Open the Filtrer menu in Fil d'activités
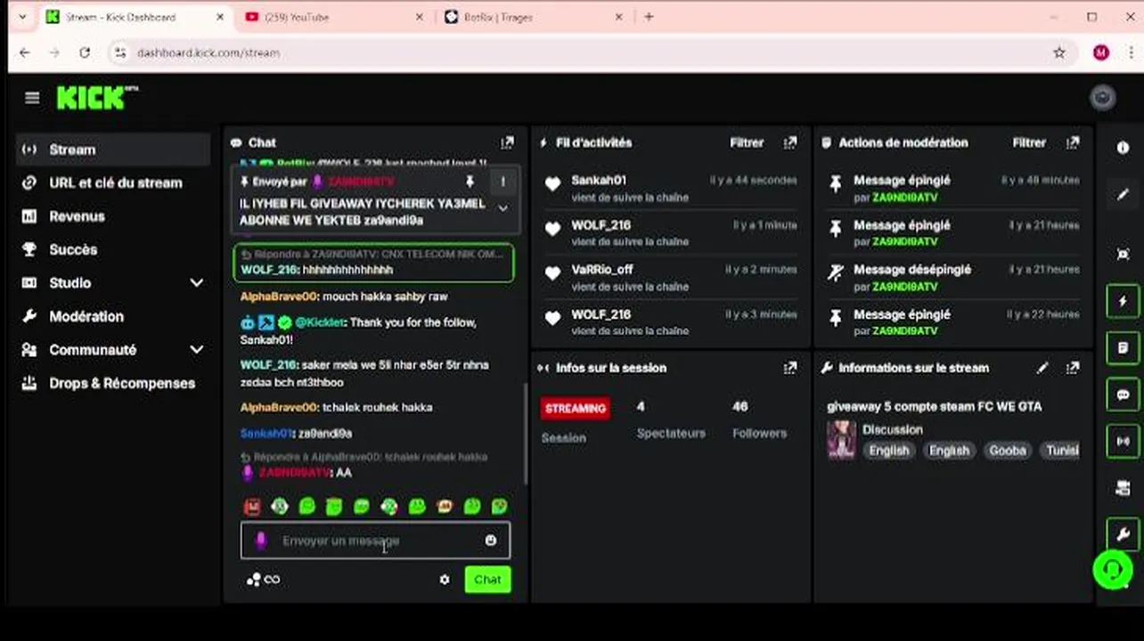1144x641 pixels. pos(747,142)
